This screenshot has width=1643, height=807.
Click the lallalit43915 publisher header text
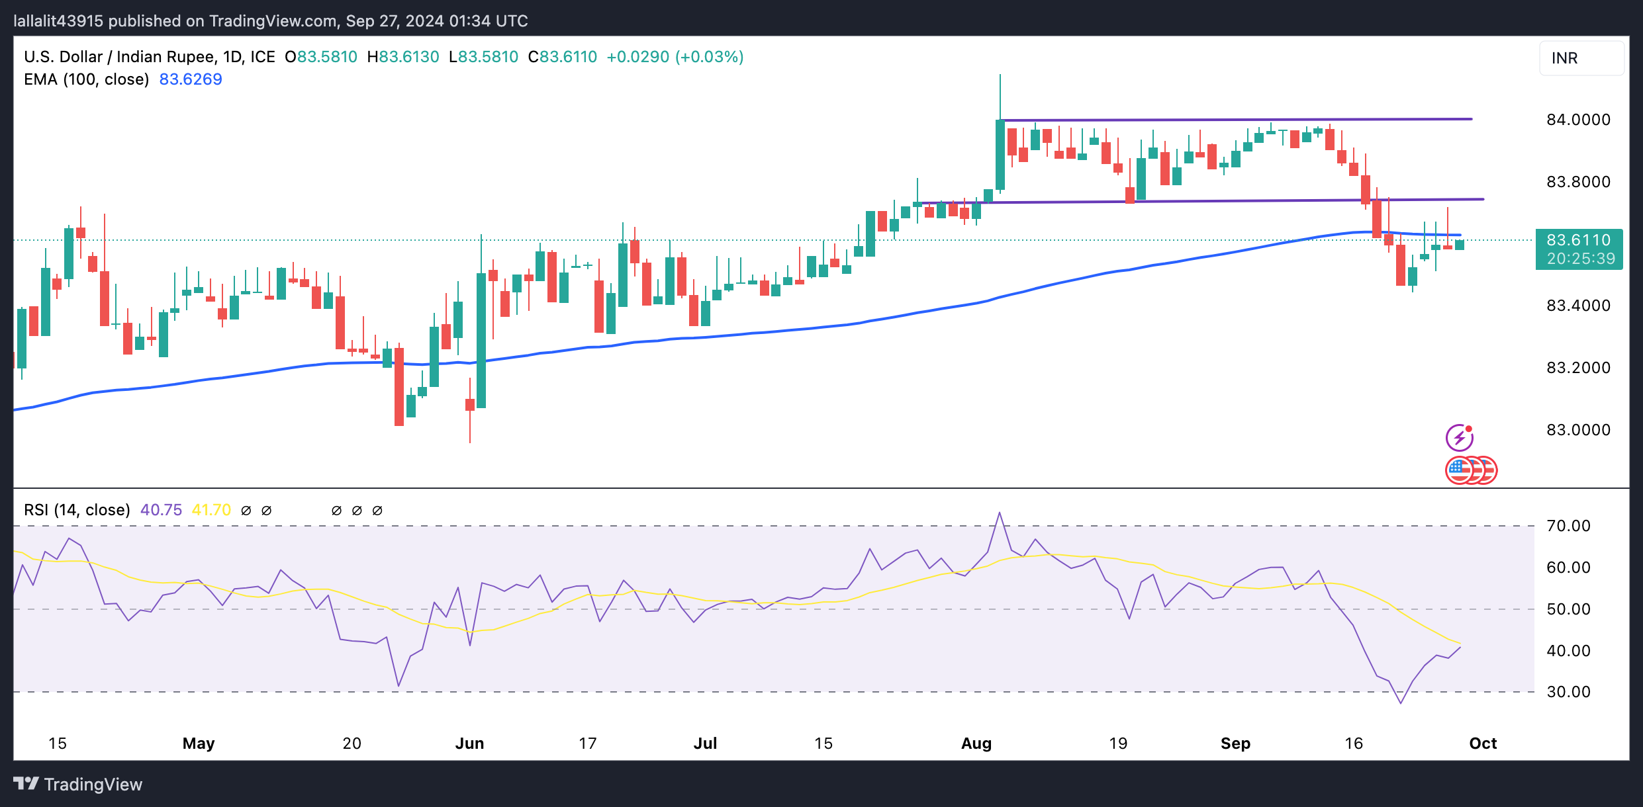point(58,21)
